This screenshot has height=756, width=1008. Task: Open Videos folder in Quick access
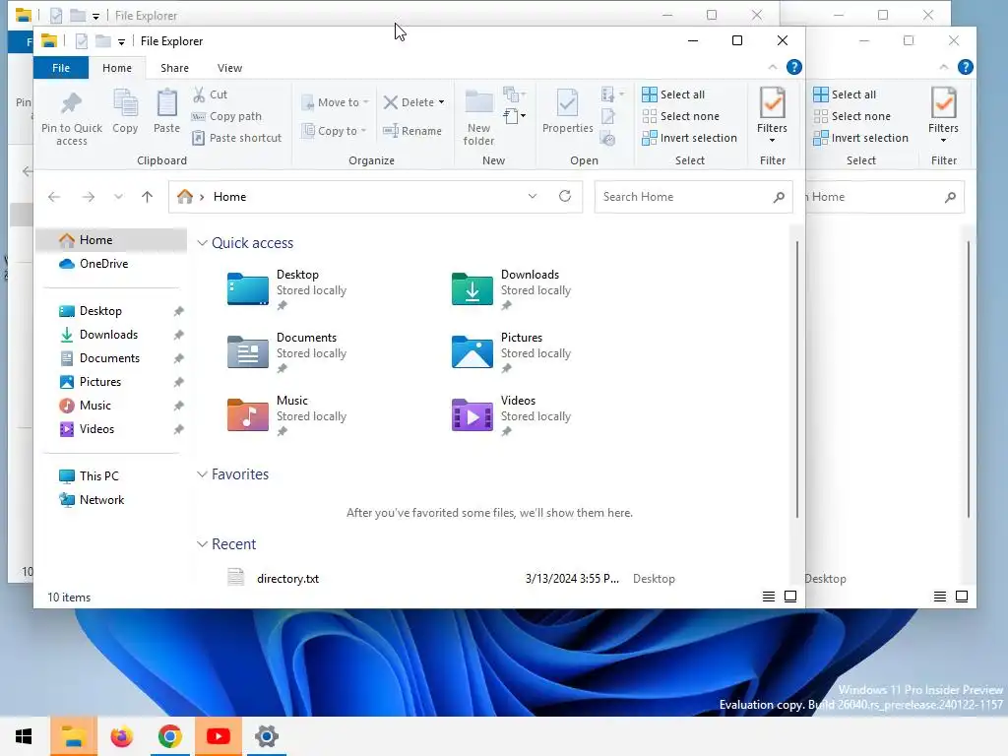coord(512,415)
